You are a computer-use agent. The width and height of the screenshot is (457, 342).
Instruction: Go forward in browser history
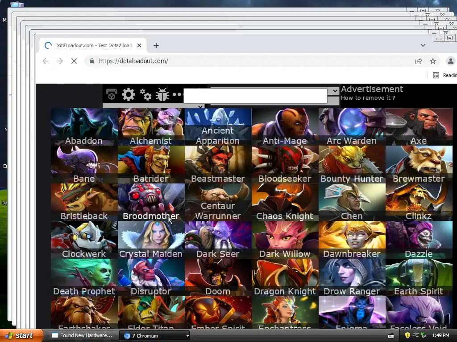coord(60,61)
